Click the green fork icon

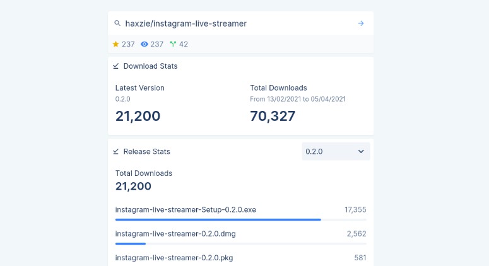coord(173,44)
